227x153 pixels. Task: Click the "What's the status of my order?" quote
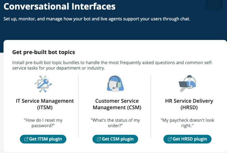coord(115,123)
